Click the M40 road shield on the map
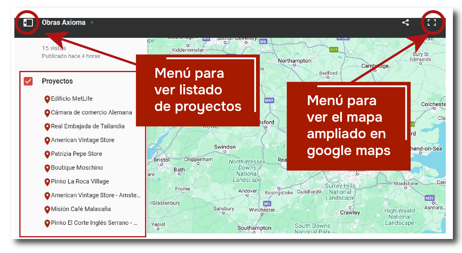This screenshot has width=462, height=253. coord(269,100)
